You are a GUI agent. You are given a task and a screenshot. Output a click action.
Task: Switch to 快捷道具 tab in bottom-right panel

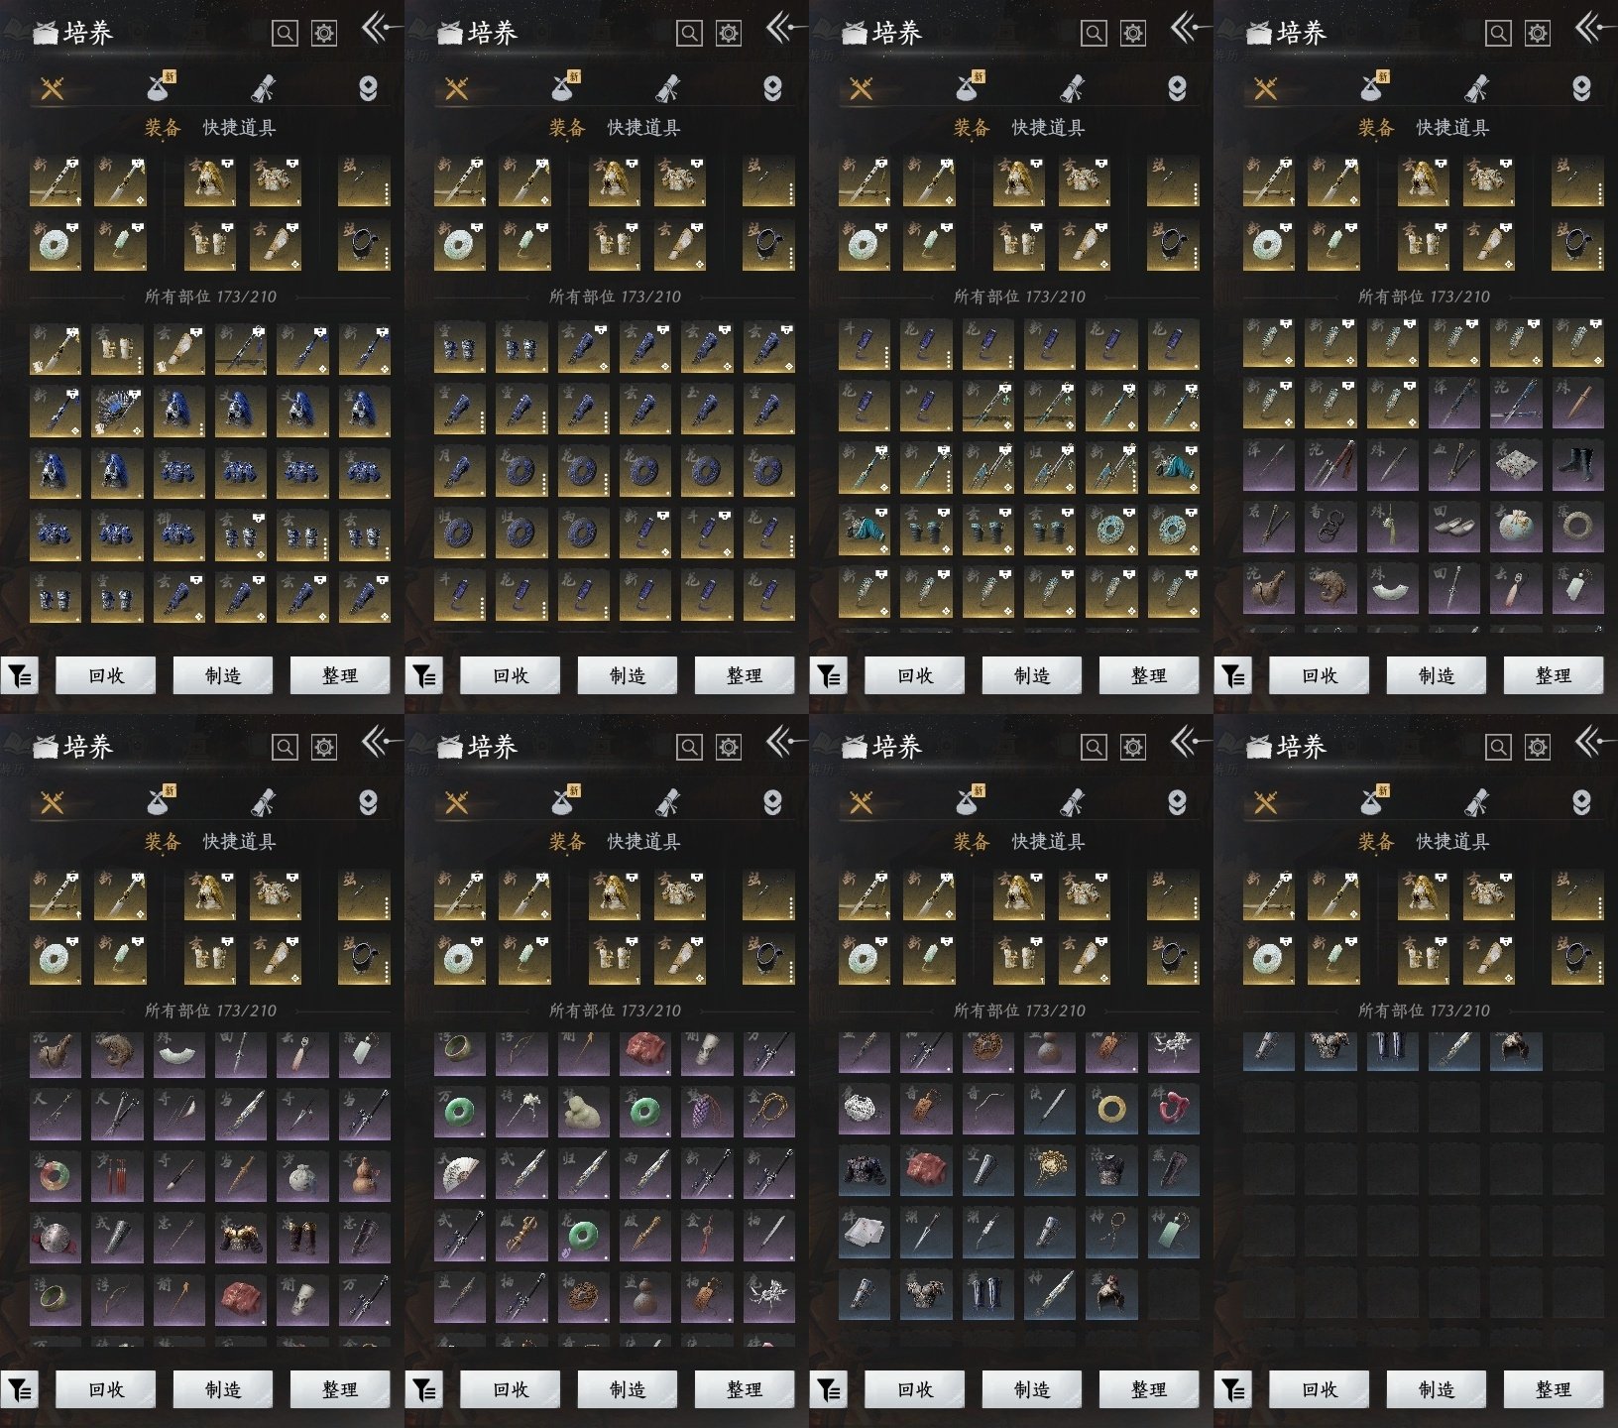coord(1452,842)
